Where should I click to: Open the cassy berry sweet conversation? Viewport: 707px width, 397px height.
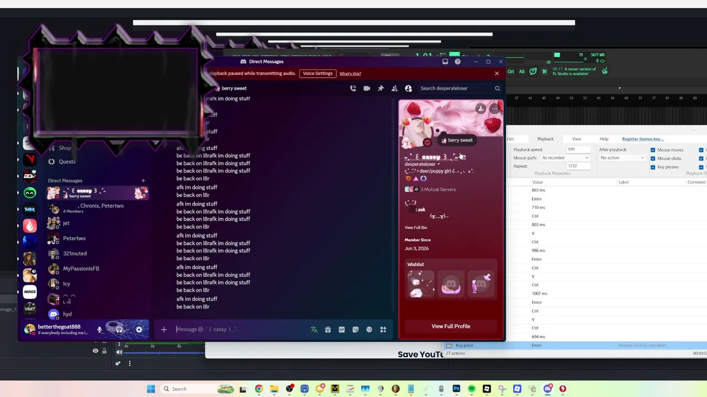(98, 193)
